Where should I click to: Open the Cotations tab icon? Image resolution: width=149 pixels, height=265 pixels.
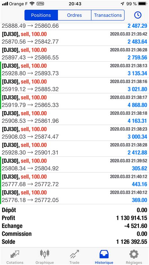coord(15,254)
